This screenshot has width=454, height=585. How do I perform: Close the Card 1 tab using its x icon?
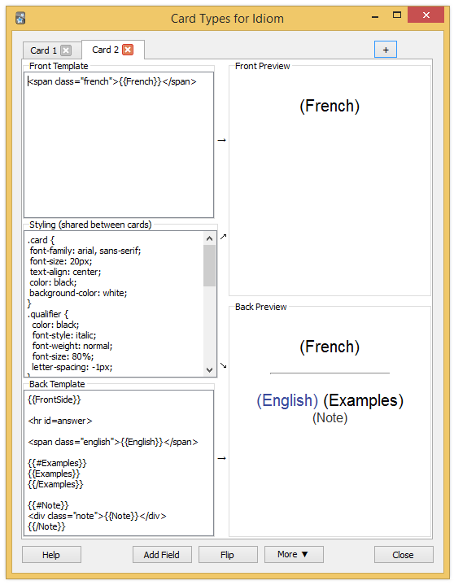click(x=66, y=50)
